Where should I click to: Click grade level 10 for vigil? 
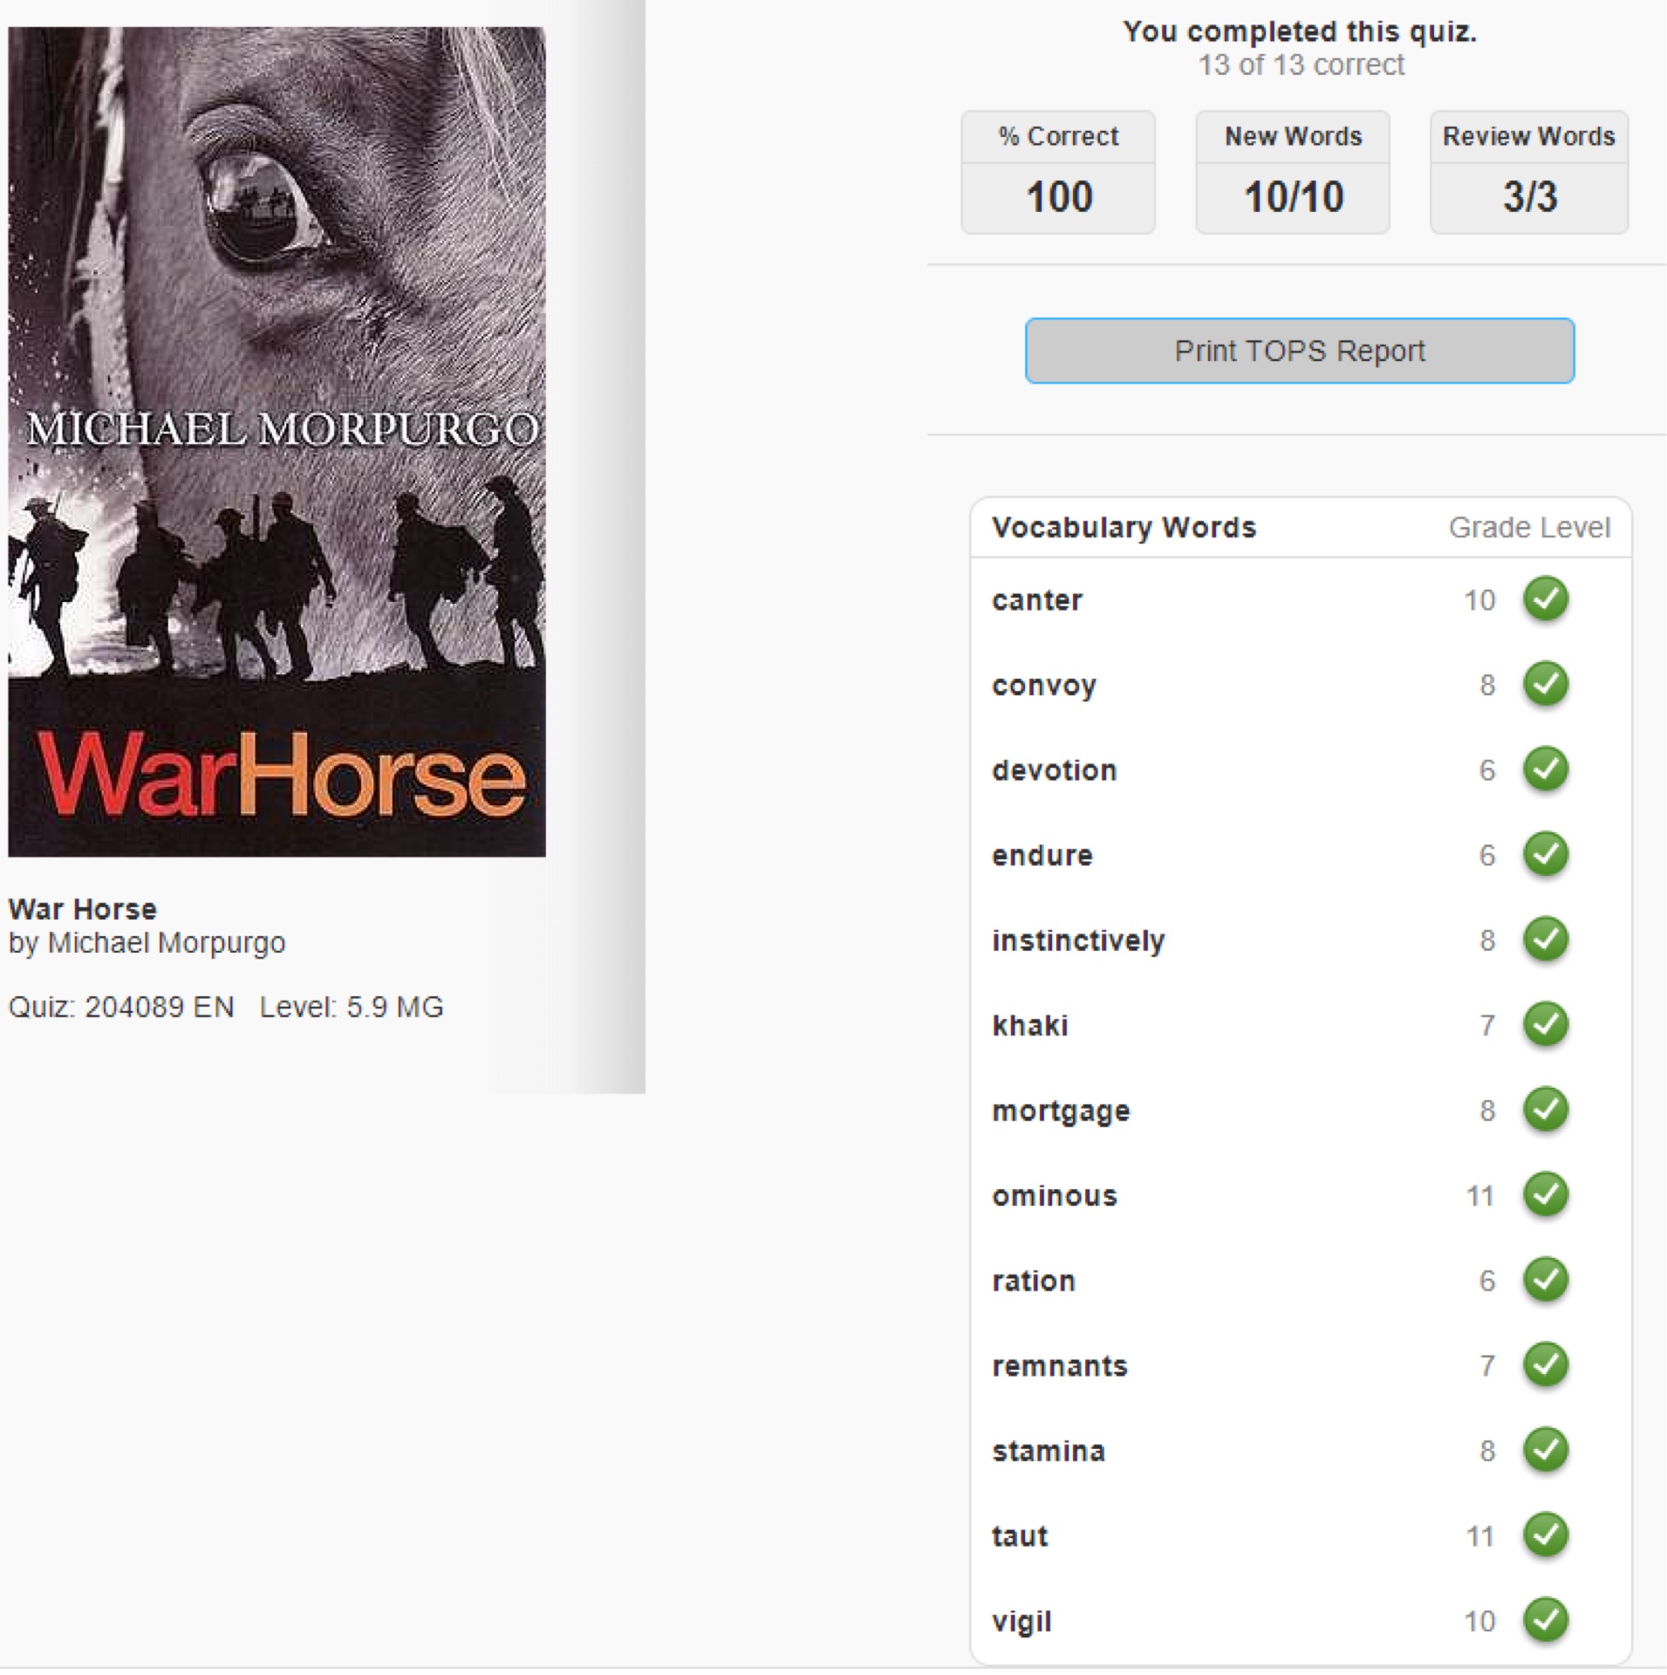click(1480, 1621)
